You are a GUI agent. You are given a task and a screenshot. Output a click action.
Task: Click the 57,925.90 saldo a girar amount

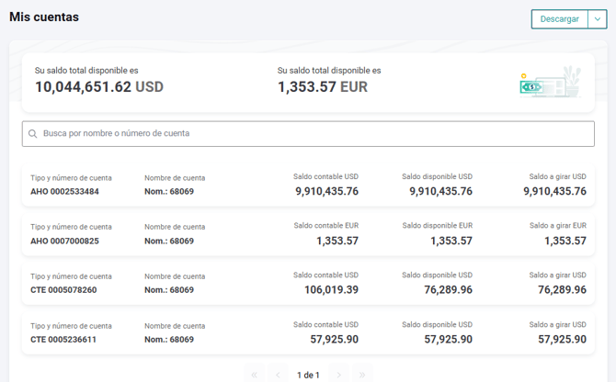[x=554, y=340]
